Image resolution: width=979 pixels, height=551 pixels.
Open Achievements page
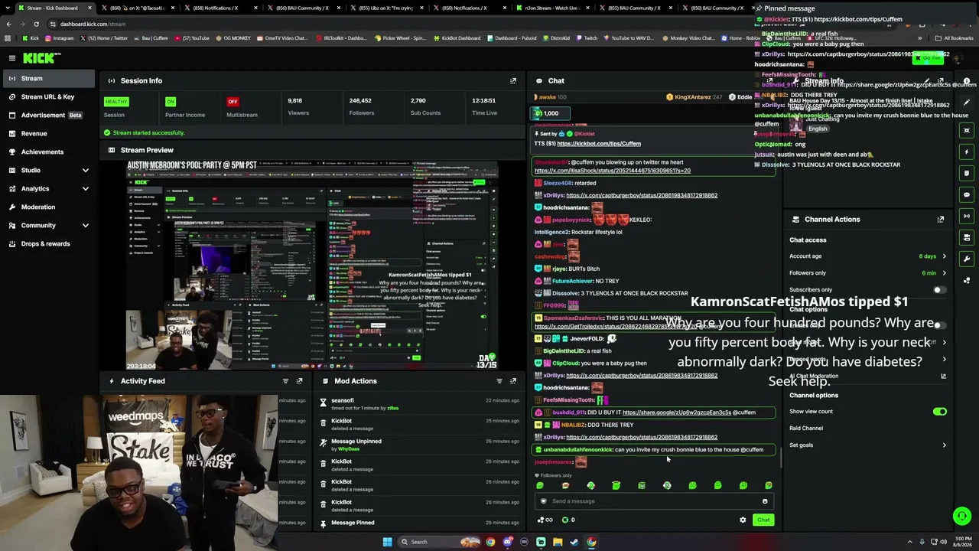[47, 152]
